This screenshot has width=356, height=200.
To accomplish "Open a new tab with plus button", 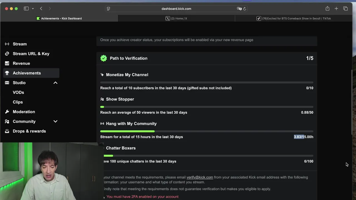I will pyautogui.click(x=336, y=9).
